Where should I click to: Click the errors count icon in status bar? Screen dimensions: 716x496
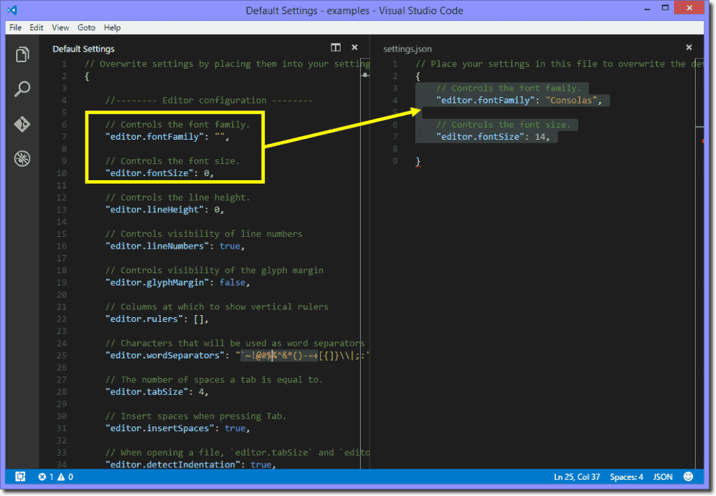pyautogui.click(x=42, y=477)
